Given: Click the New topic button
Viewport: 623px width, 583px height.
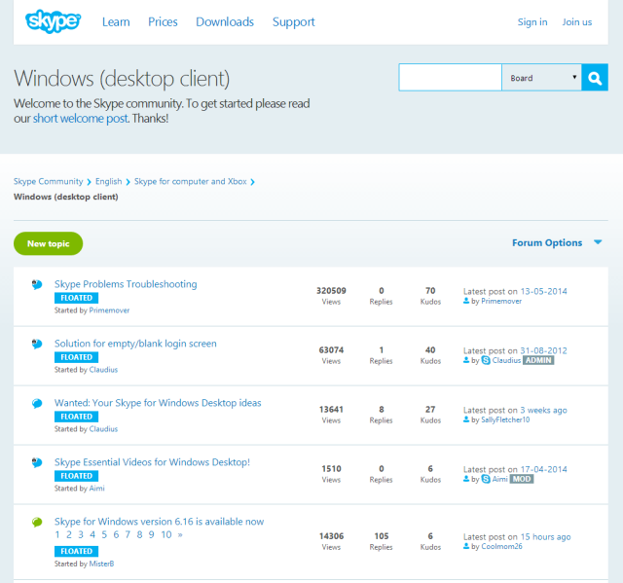Looking at the screenshot, I should pos(48,243).
